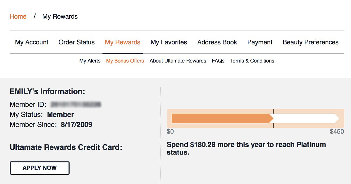Open About Ultamate Rewards link
Image resolution: width=351 pixels, height=184 pixels.
tap(178, 61)
